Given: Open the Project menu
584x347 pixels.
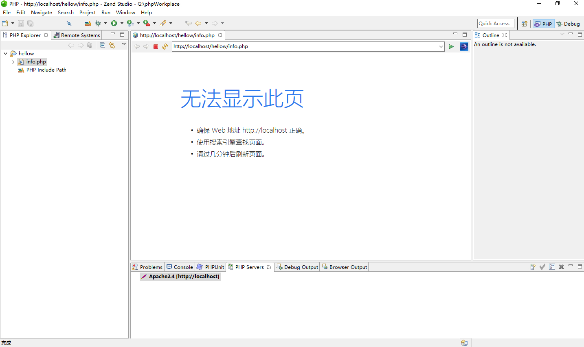Looking at the screenshot, I should point(88,13).
